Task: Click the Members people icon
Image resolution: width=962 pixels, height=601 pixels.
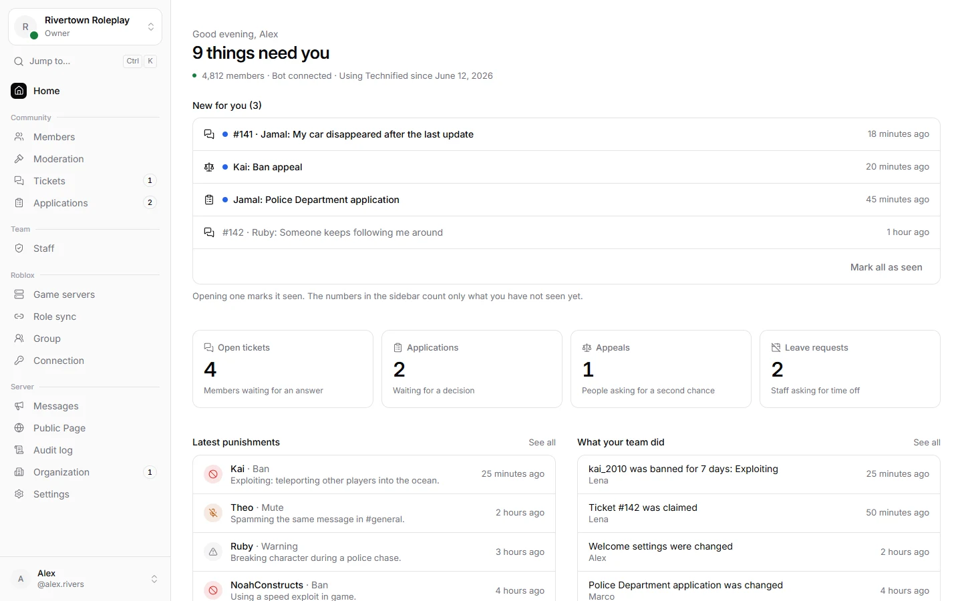Action: point(19,137)
